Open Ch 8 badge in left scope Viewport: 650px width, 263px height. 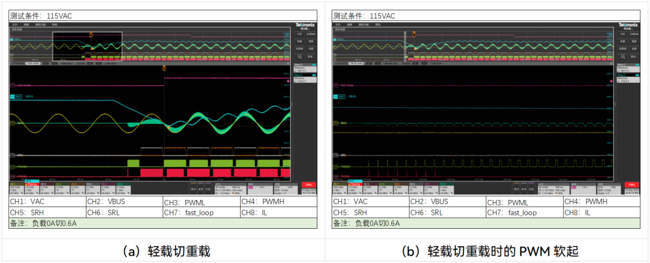tap(123, 189)
